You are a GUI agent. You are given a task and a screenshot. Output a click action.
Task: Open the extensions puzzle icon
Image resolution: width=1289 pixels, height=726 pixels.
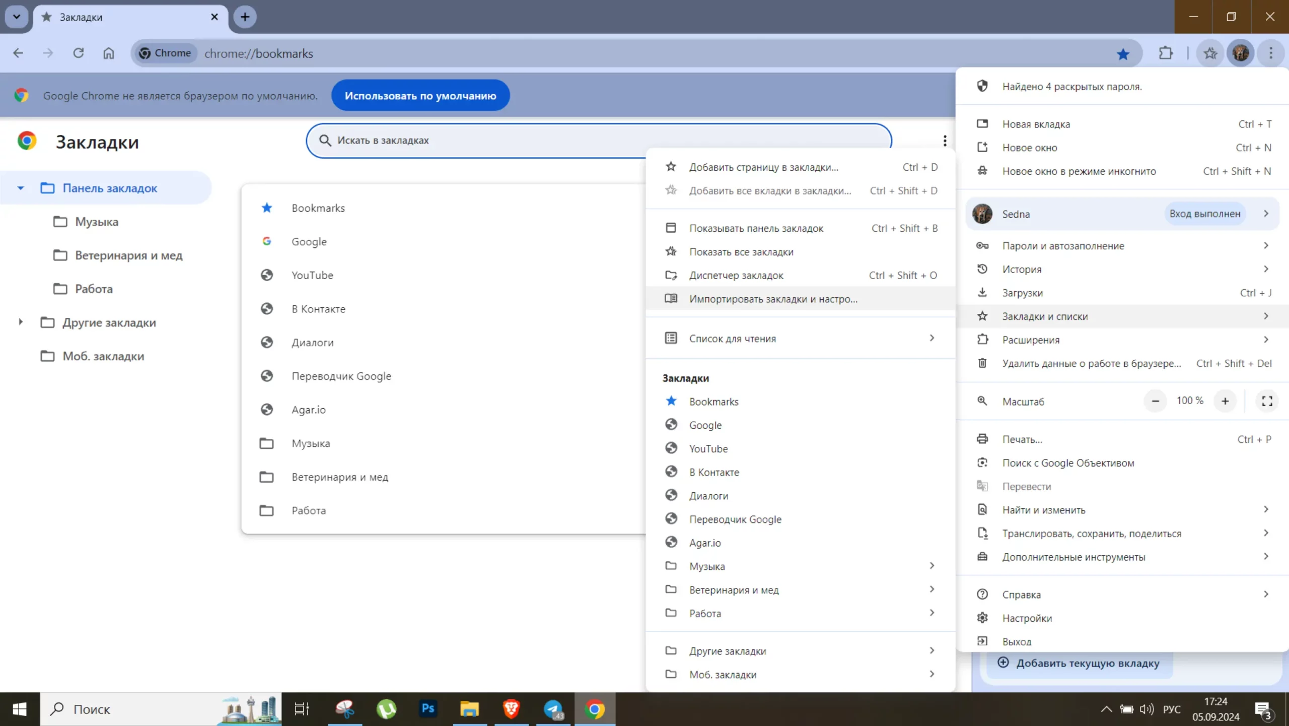[x=1166, y=53]
